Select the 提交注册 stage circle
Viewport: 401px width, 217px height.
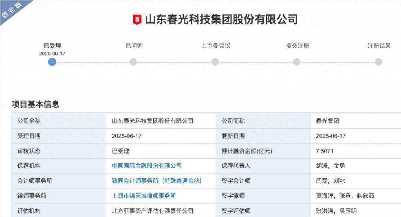[297, 62]
